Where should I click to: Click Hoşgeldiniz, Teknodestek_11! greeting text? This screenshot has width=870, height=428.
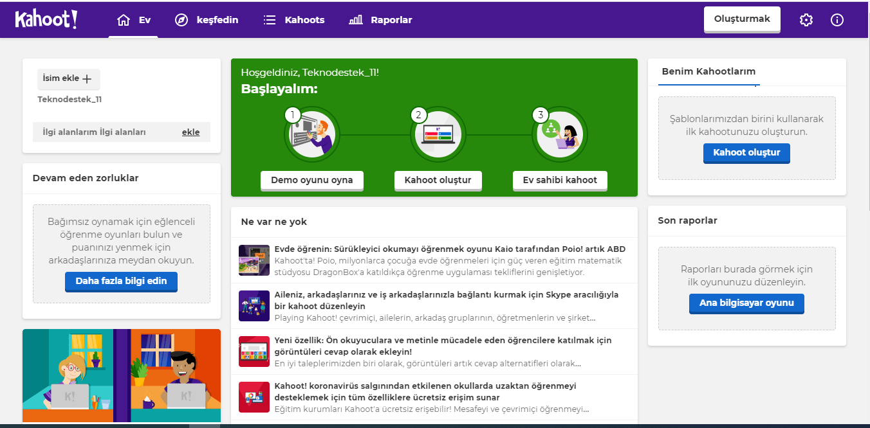tap(310, 73)
